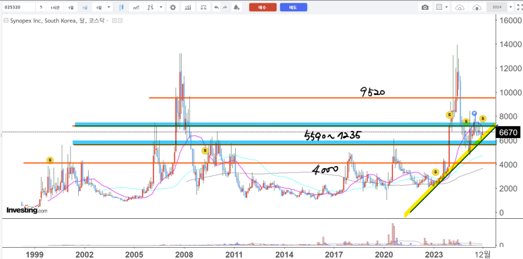Open the indicators panel icon
This screenshot has height=259, width=523.
coord(188,7)
